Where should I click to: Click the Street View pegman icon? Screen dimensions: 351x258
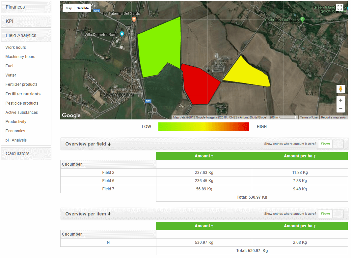click(x=340, y=89)
